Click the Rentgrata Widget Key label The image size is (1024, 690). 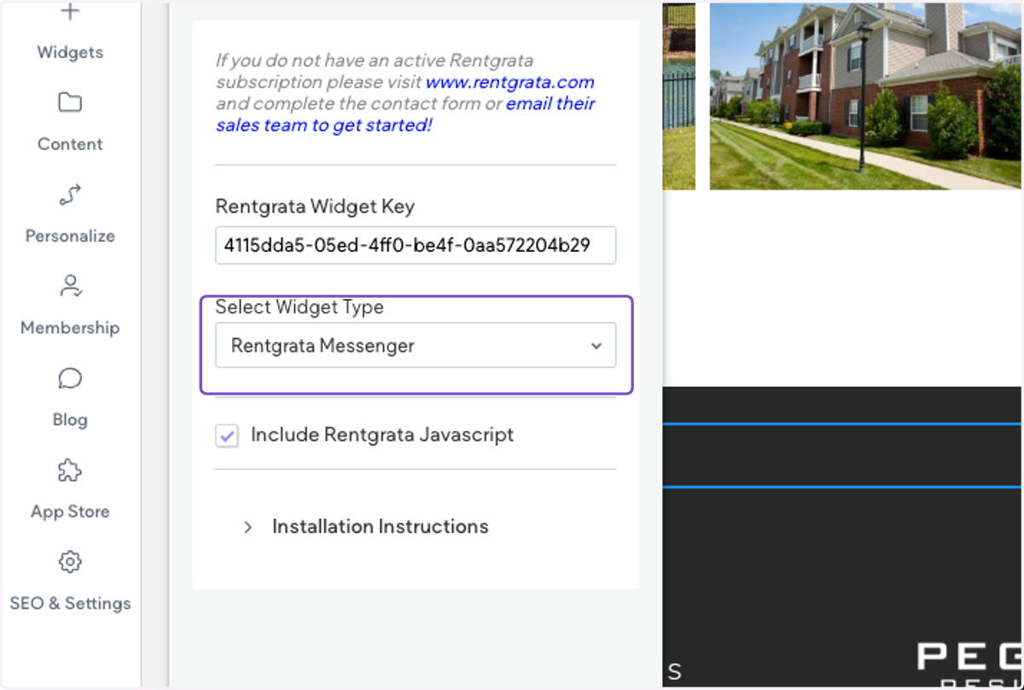click(315, 206)
